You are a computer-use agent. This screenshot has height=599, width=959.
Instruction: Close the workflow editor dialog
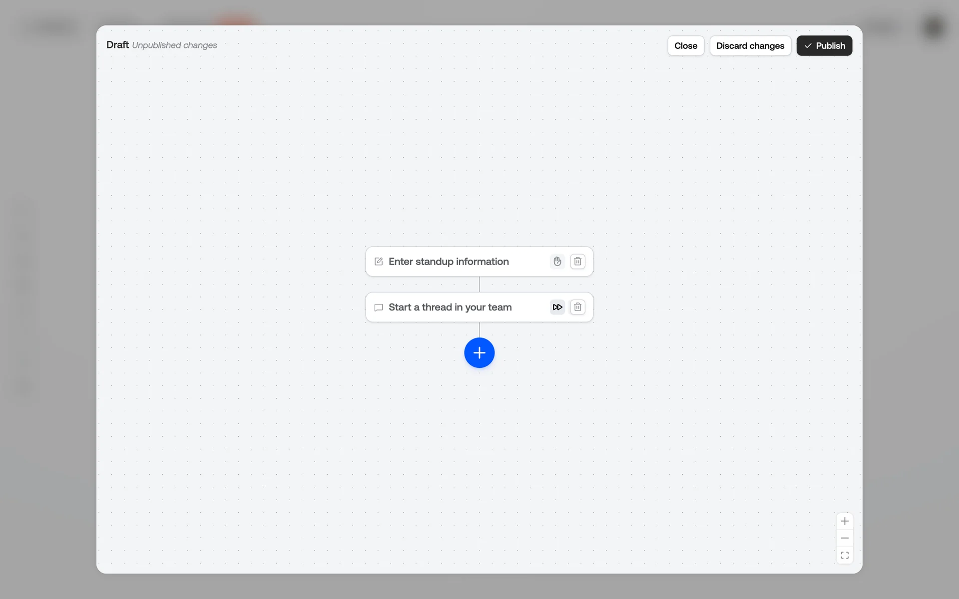685,46
